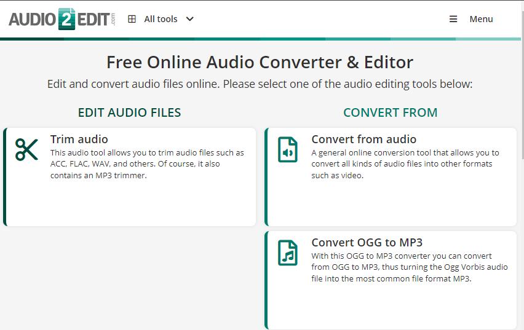Click the Convert from audio description text

point(405,164)
